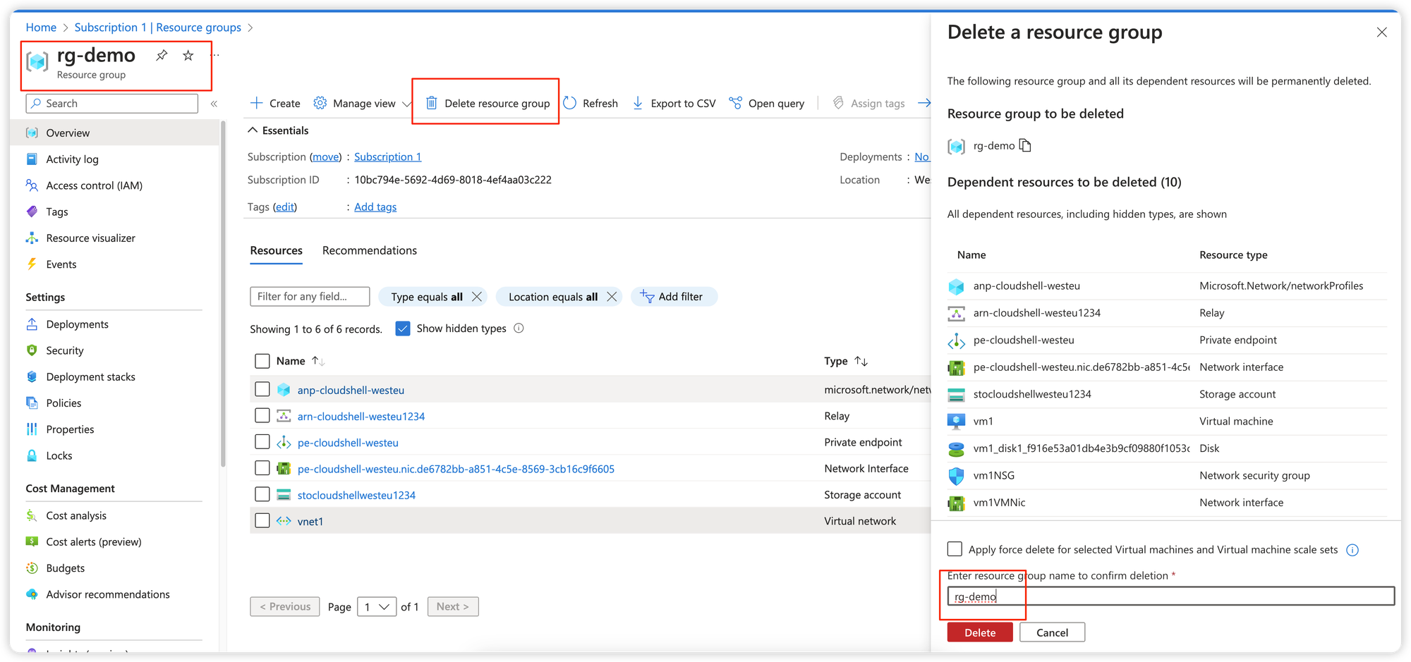This screenshot has width=1411, height=662.
Task: Check the network interface nic.de6782bb row checkbox
Action: (262, 468)
